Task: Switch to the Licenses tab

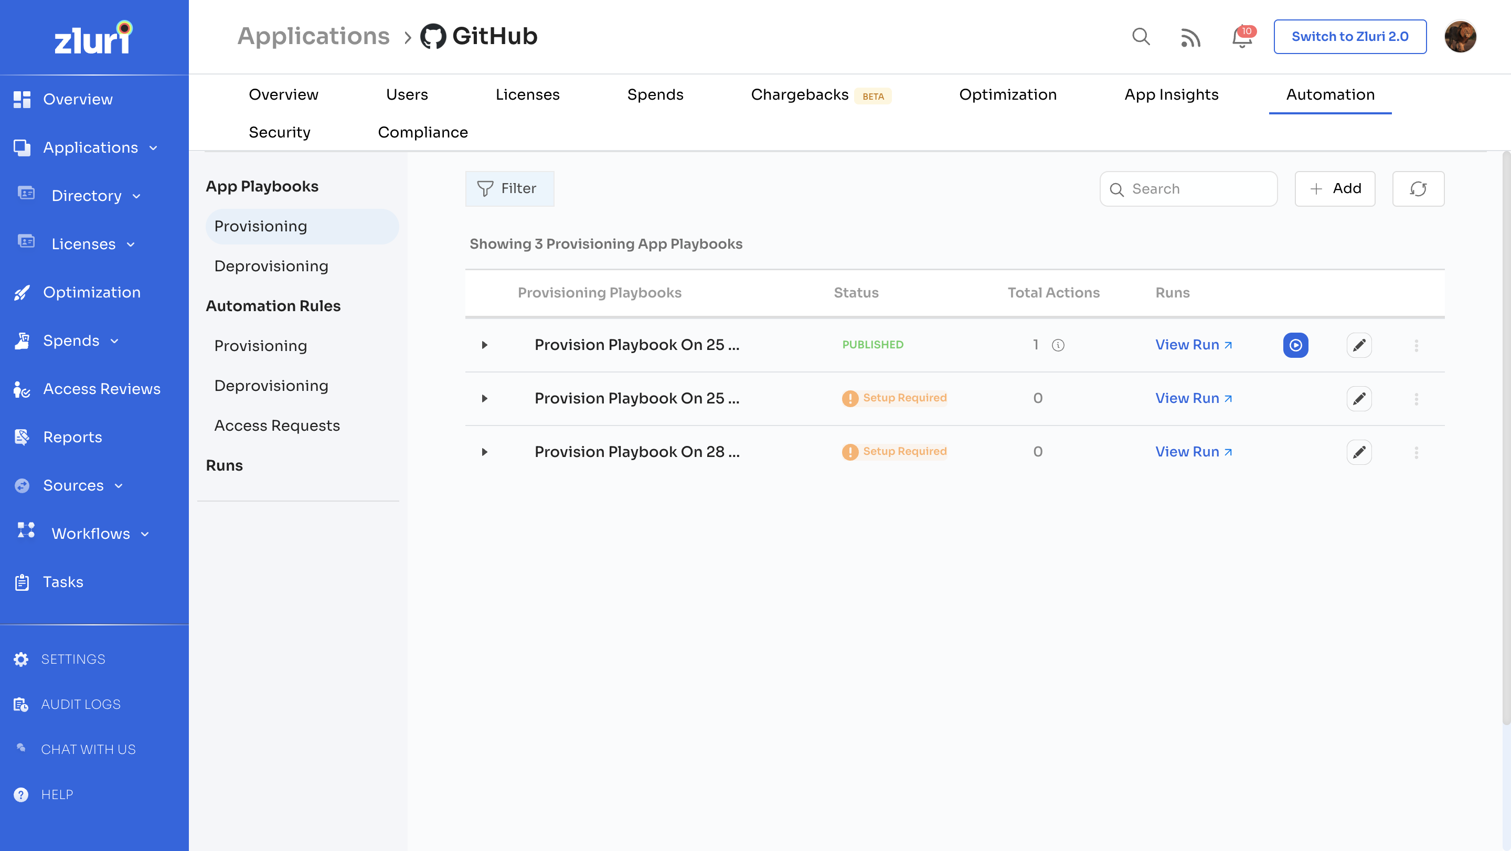Action: (527, 94)
